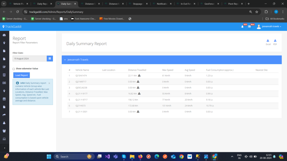Switch to the GeoFence browser tab
Viewport: 287px width, 161px height.
click(x=210, y=4)
